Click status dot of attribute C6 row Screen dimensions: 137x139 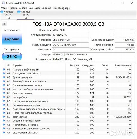pyautogui.click(x=4, y=128)
